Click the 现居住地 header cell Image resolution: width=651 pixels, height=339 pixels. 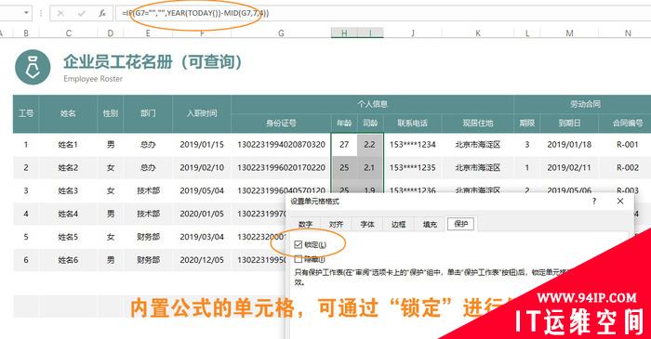478,124
